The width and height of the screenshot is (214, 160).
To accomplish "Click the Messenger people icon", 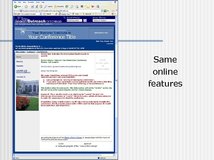I will coord(98,7).
